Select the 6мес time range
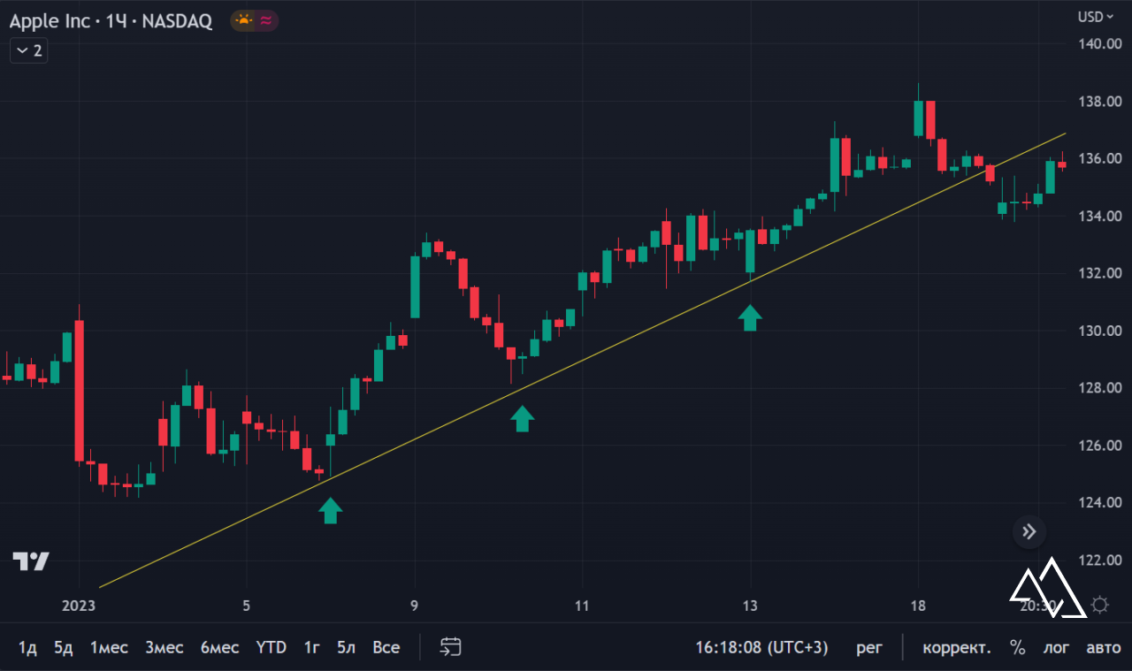Viewport: 1132px width, 671px height. click(219, 647)
